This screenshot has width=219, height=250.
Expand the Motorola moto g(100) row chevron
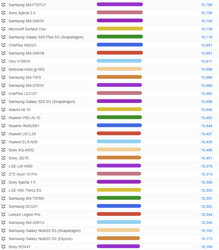click(3, 69)
